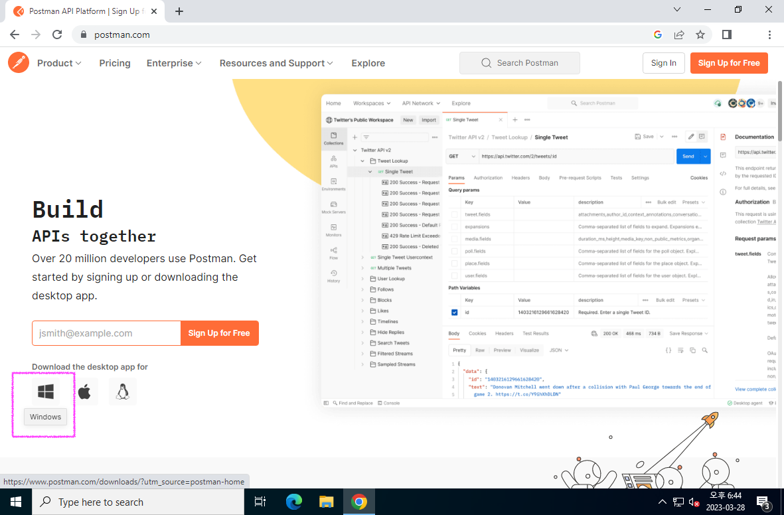Download the macOS desktop app
Image resolution: width=784 pixels, height=515 pixels.
(84, 391)
